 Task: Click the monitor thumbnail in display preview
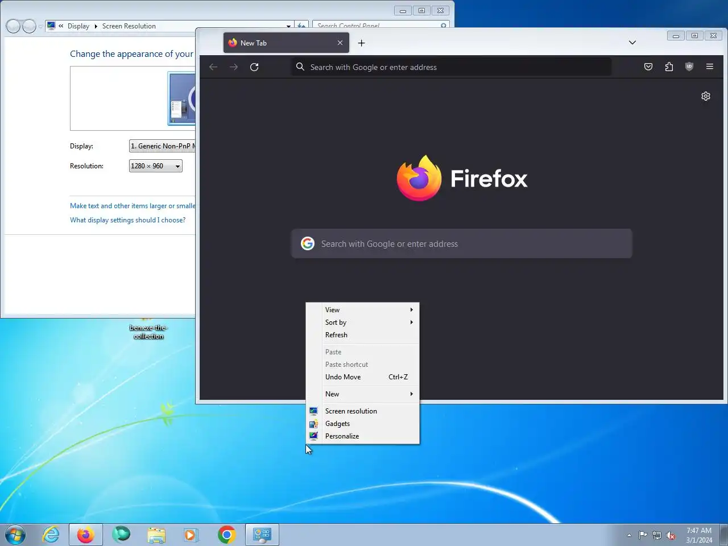click(182, 98)
